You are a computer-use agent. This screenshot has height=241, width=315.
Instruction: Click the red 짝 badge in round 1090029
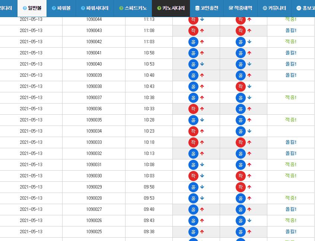(241, 187)
